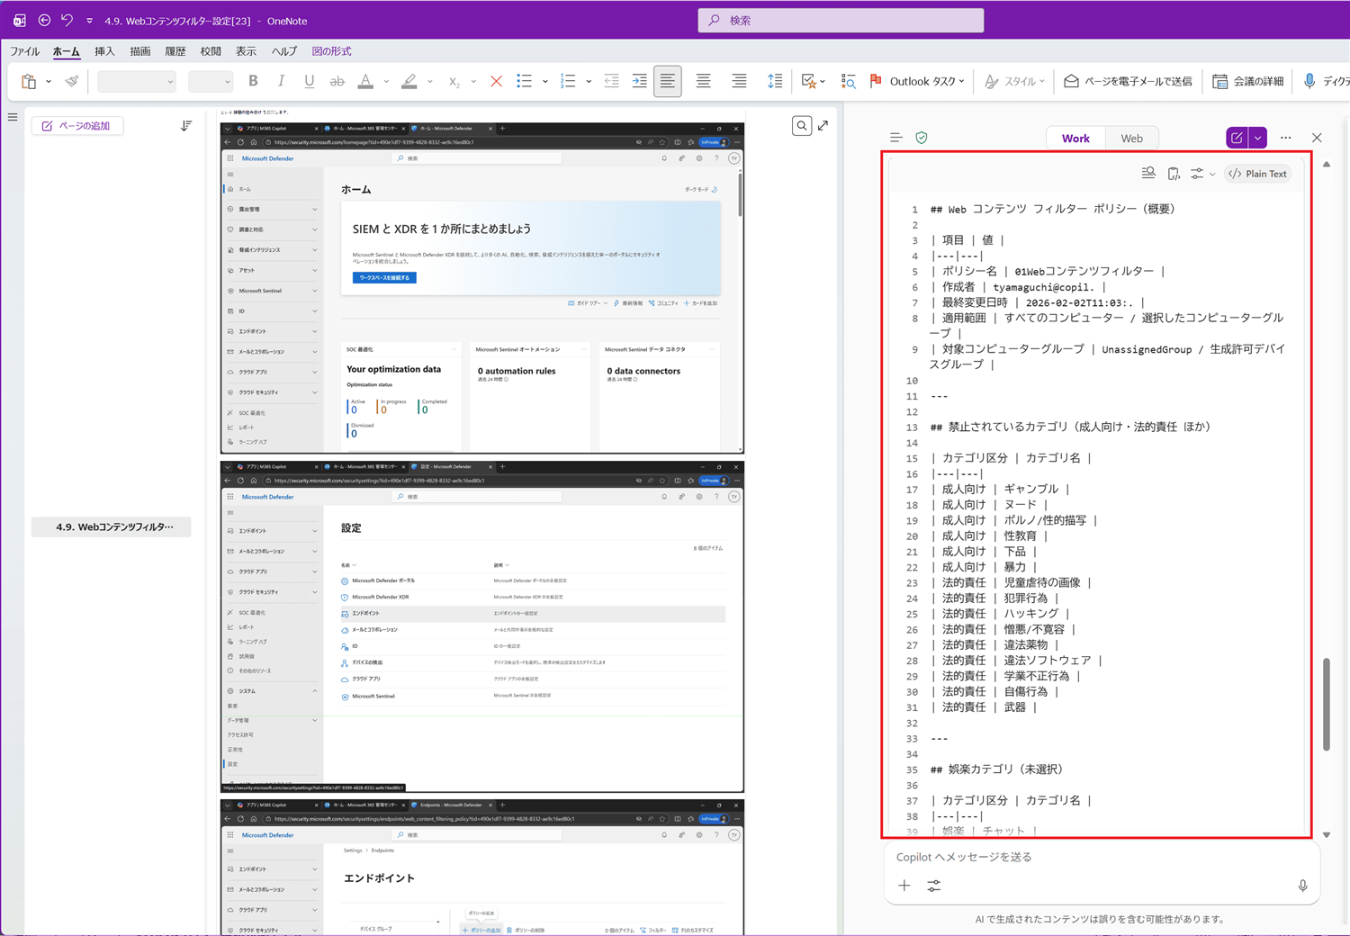Open the 図の形式 ribbon tab

point(331,51)
